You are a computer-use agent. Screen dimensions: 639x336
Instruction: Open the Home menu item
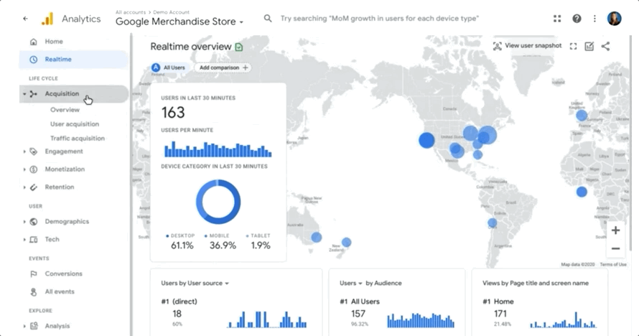54,42
